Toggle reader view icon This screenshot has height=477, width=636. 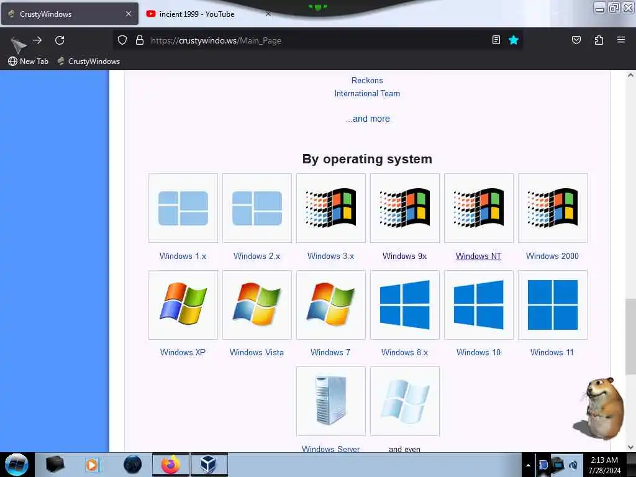coord(496,40)
